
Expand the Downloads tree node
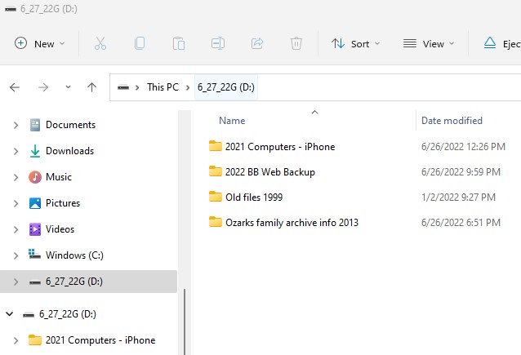point(16,152)
